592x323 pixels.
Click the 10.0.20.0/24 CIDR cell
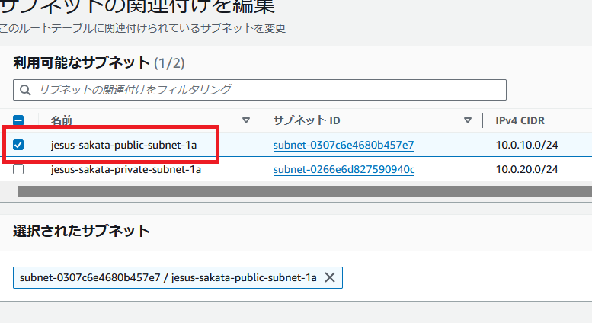(526, 169)
